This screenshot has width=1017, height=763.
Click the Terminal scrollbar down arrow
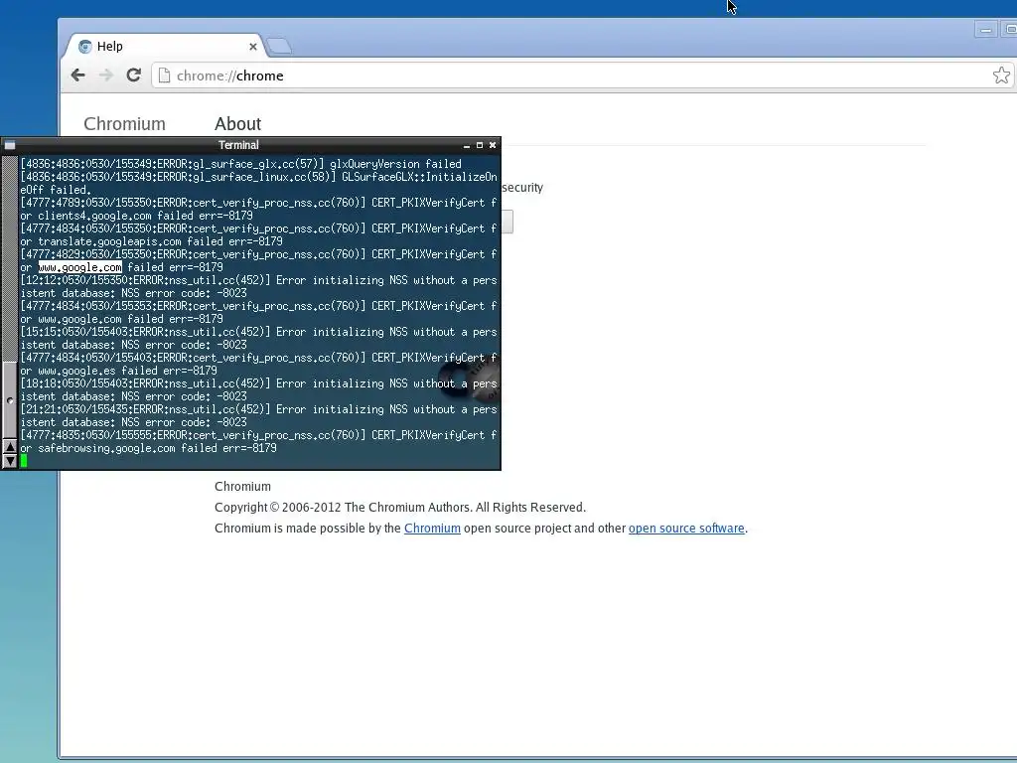10,461
